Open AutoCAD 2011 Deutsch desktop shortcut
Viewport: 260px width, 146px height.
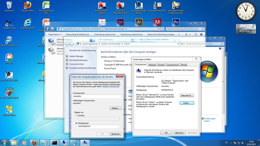[x=102, y=6]
